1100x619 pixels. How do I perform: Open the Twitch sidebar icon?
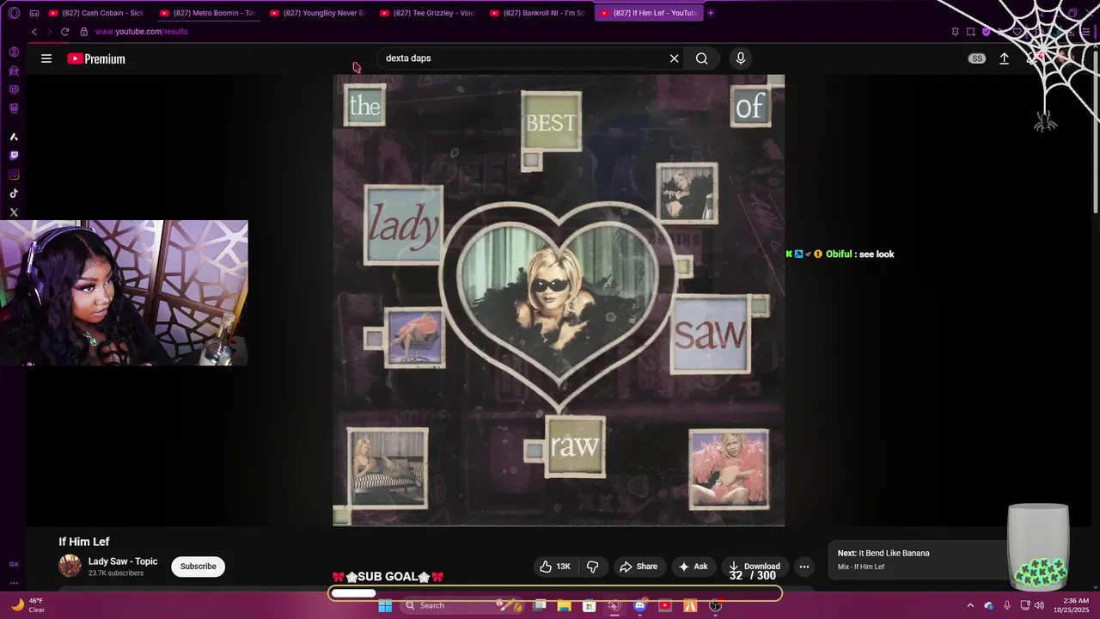pos(14,156)
